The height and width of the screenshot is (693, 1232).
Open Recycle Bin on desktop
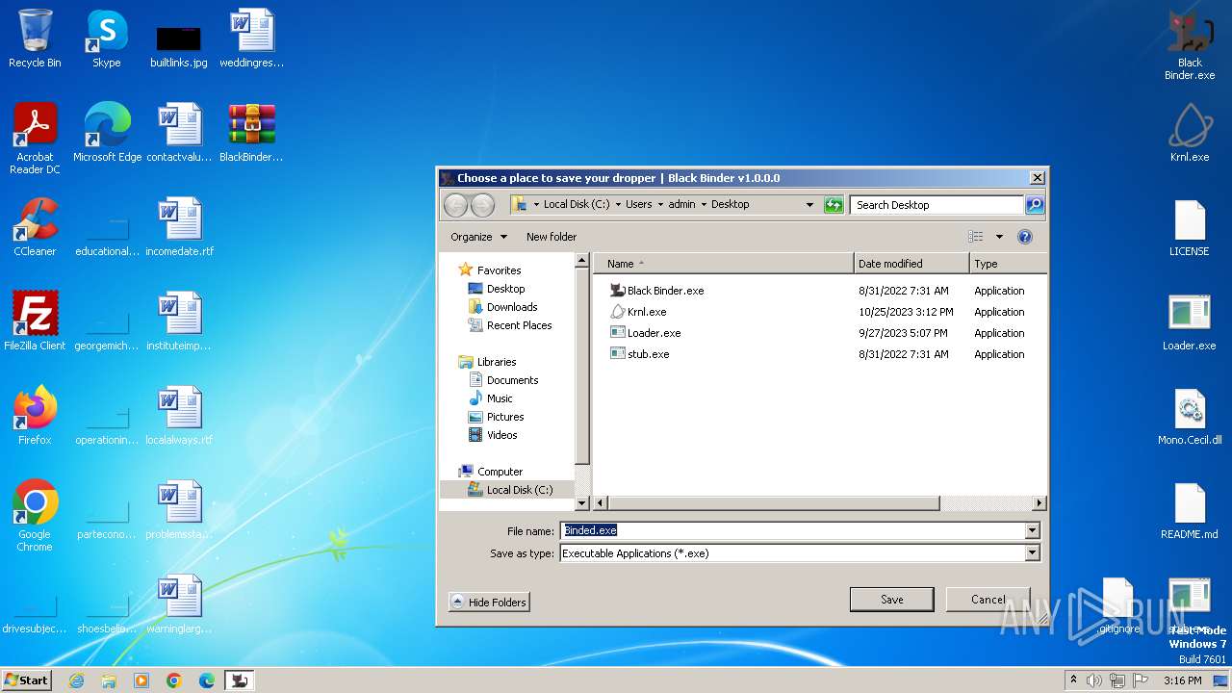click(x=35, y=39)
